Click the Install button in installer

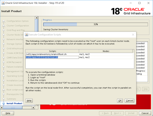(131, 113)
